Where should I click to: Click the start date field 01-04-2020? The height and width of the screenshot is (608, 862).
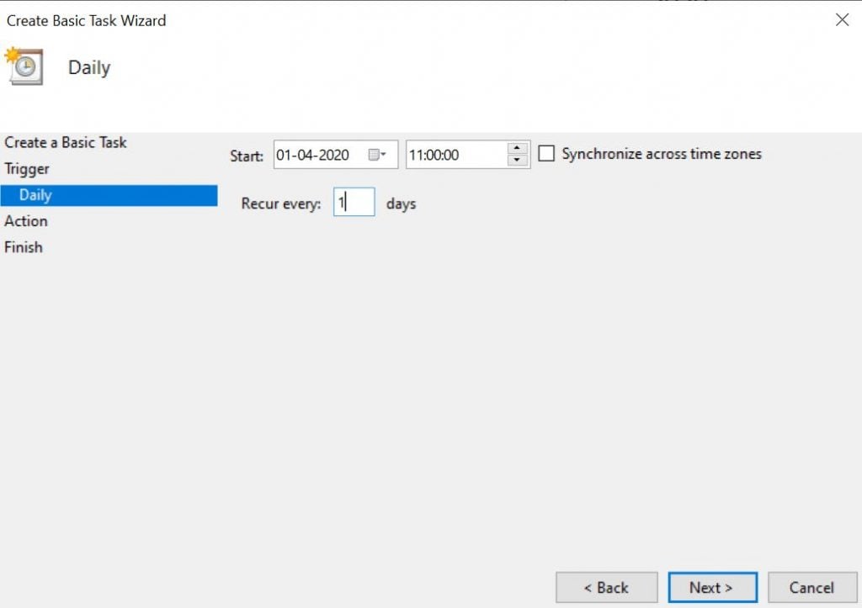tap(335, 155)
